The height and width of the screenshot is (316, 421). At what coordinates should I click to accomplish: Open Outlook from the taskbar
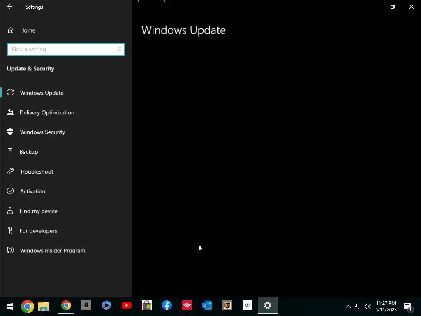207,305
